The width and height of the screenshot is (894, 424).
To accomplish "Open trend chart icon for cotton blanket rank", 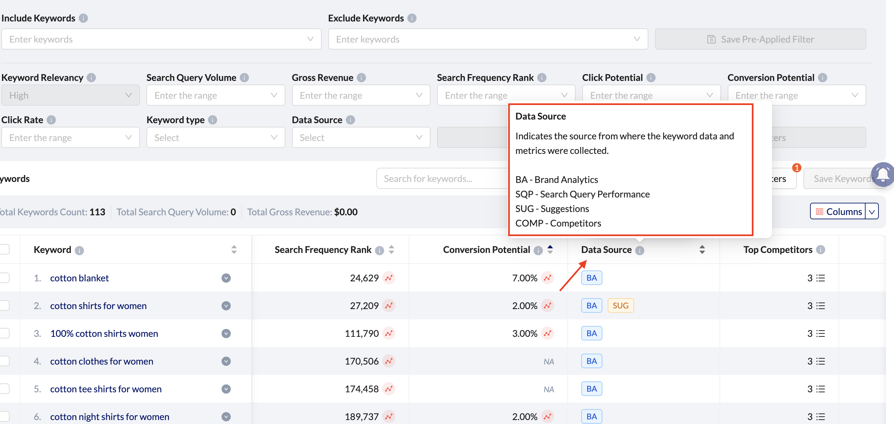I will click(389, 278).
